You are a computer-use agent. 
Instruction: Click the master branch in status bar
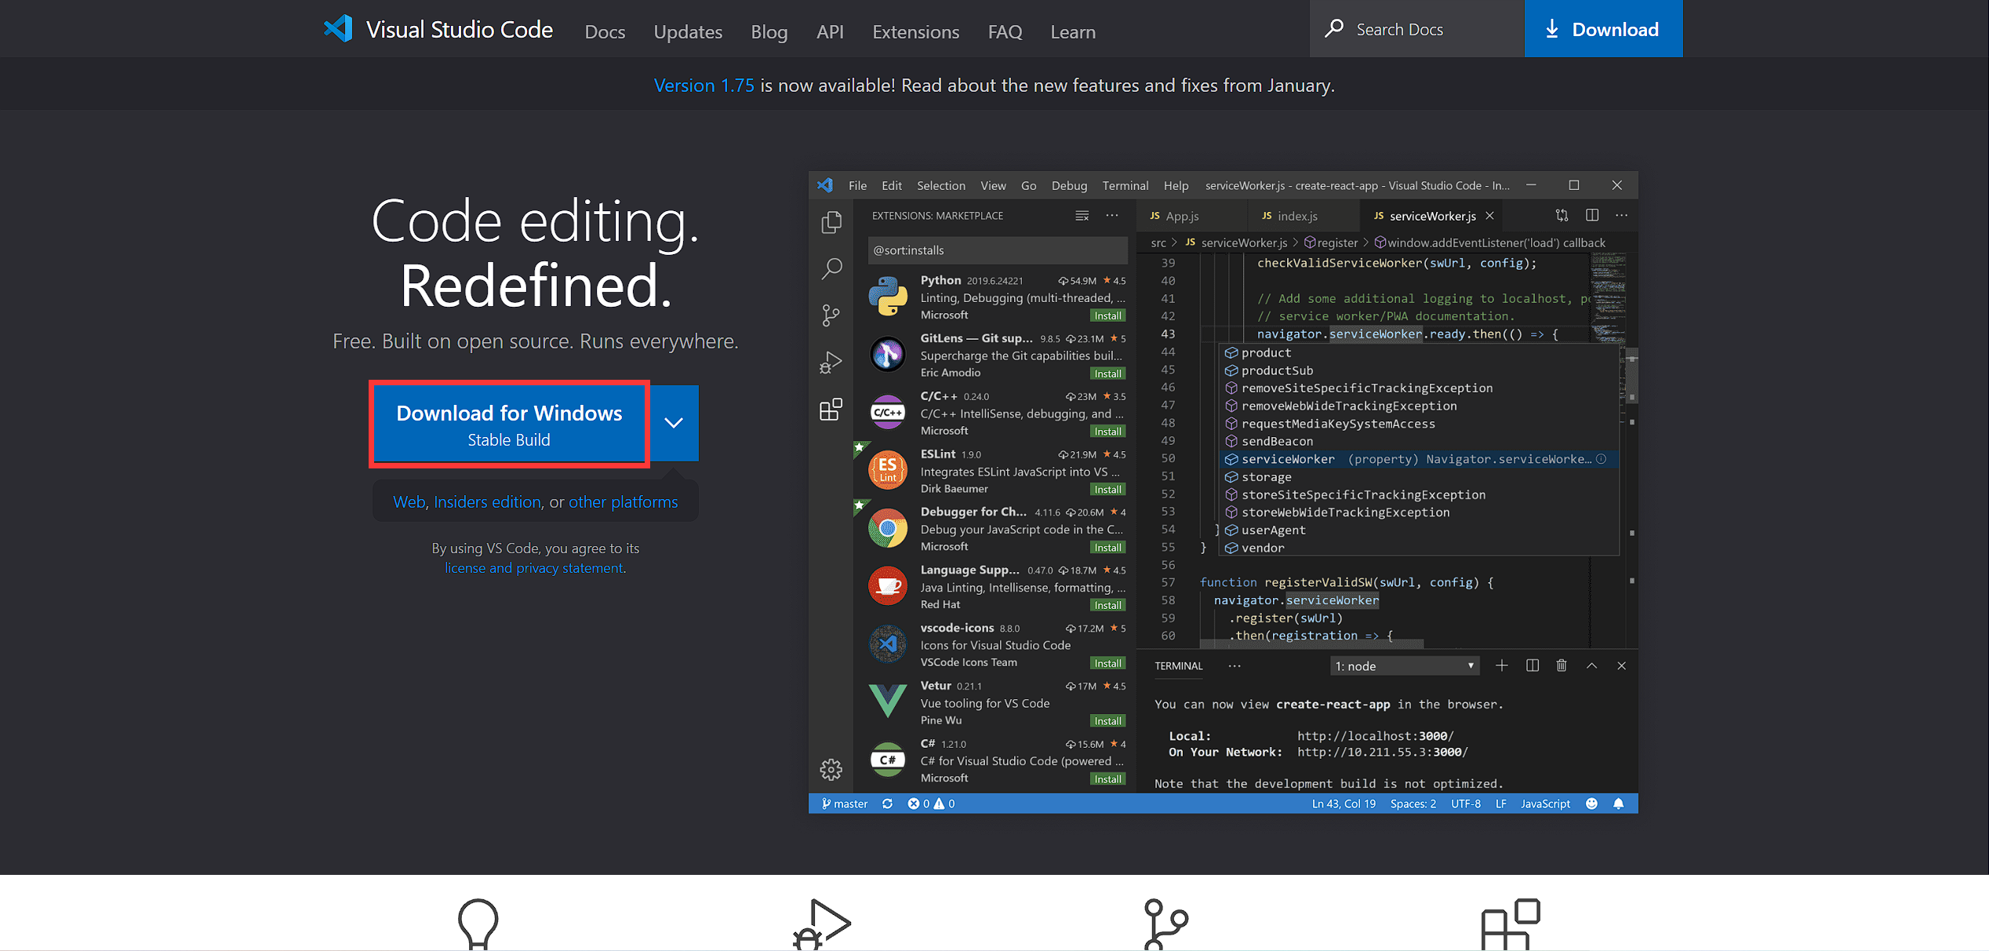844,803
